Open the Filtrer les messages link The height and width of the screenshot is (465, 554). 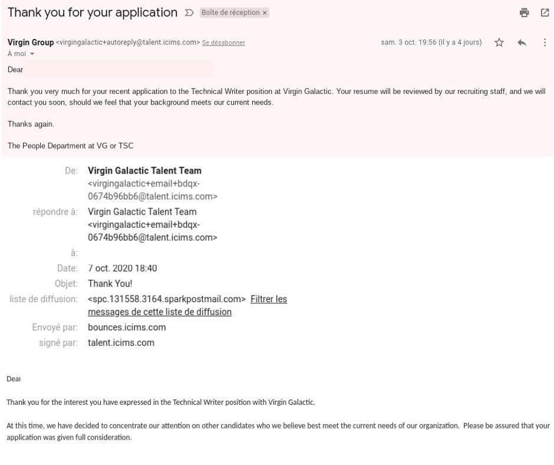click(187, 306)
